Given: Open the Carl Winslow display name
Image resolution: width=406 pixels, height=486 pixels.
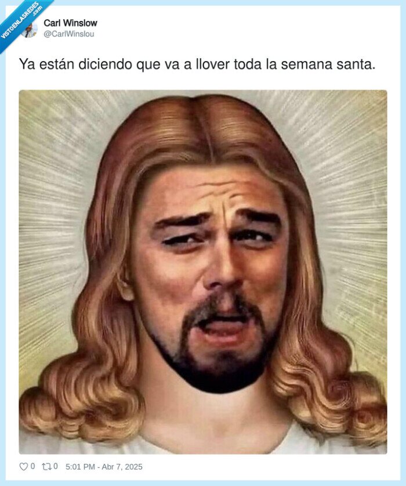Looking at the screenshot, I should pos(70,23).
